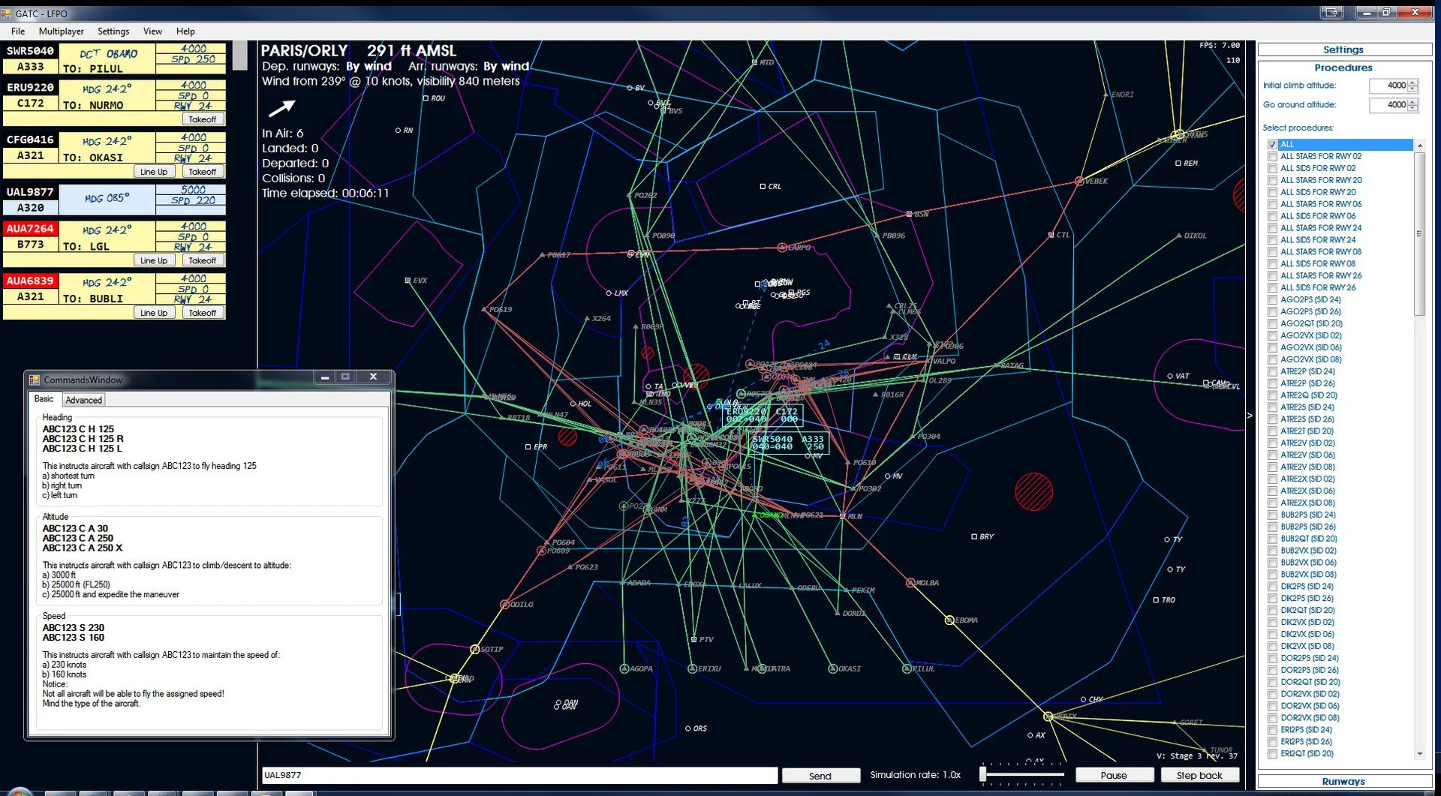Click Send to transmit the command

[x=820, y=775]
